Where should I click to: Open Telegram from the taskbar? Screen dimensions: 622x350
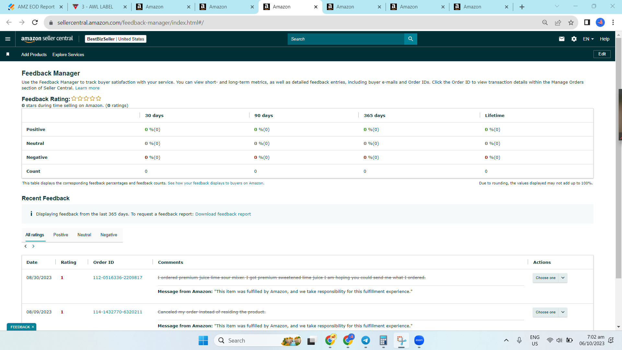click(366, 340)
